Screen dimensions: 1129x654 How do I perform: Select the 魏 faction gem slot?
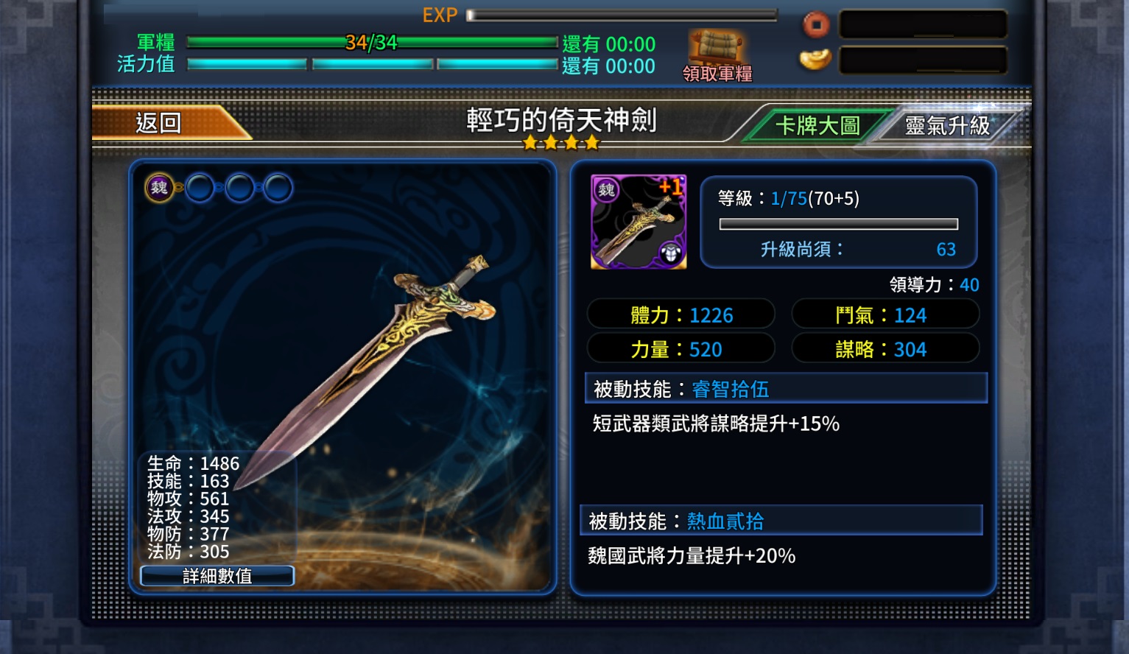pos(159,188)
